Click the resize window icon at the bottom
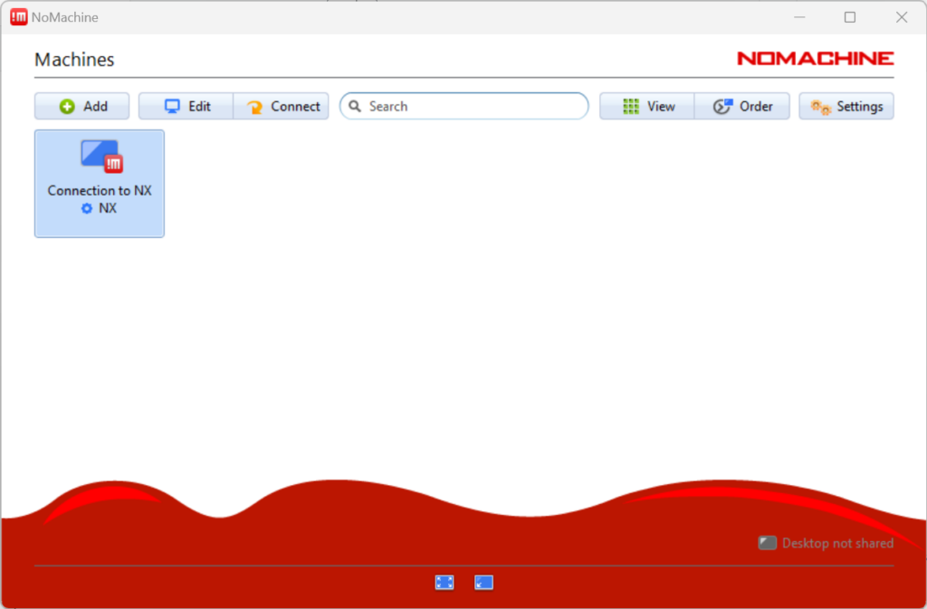The image size is (927, 609). (483, 582)
